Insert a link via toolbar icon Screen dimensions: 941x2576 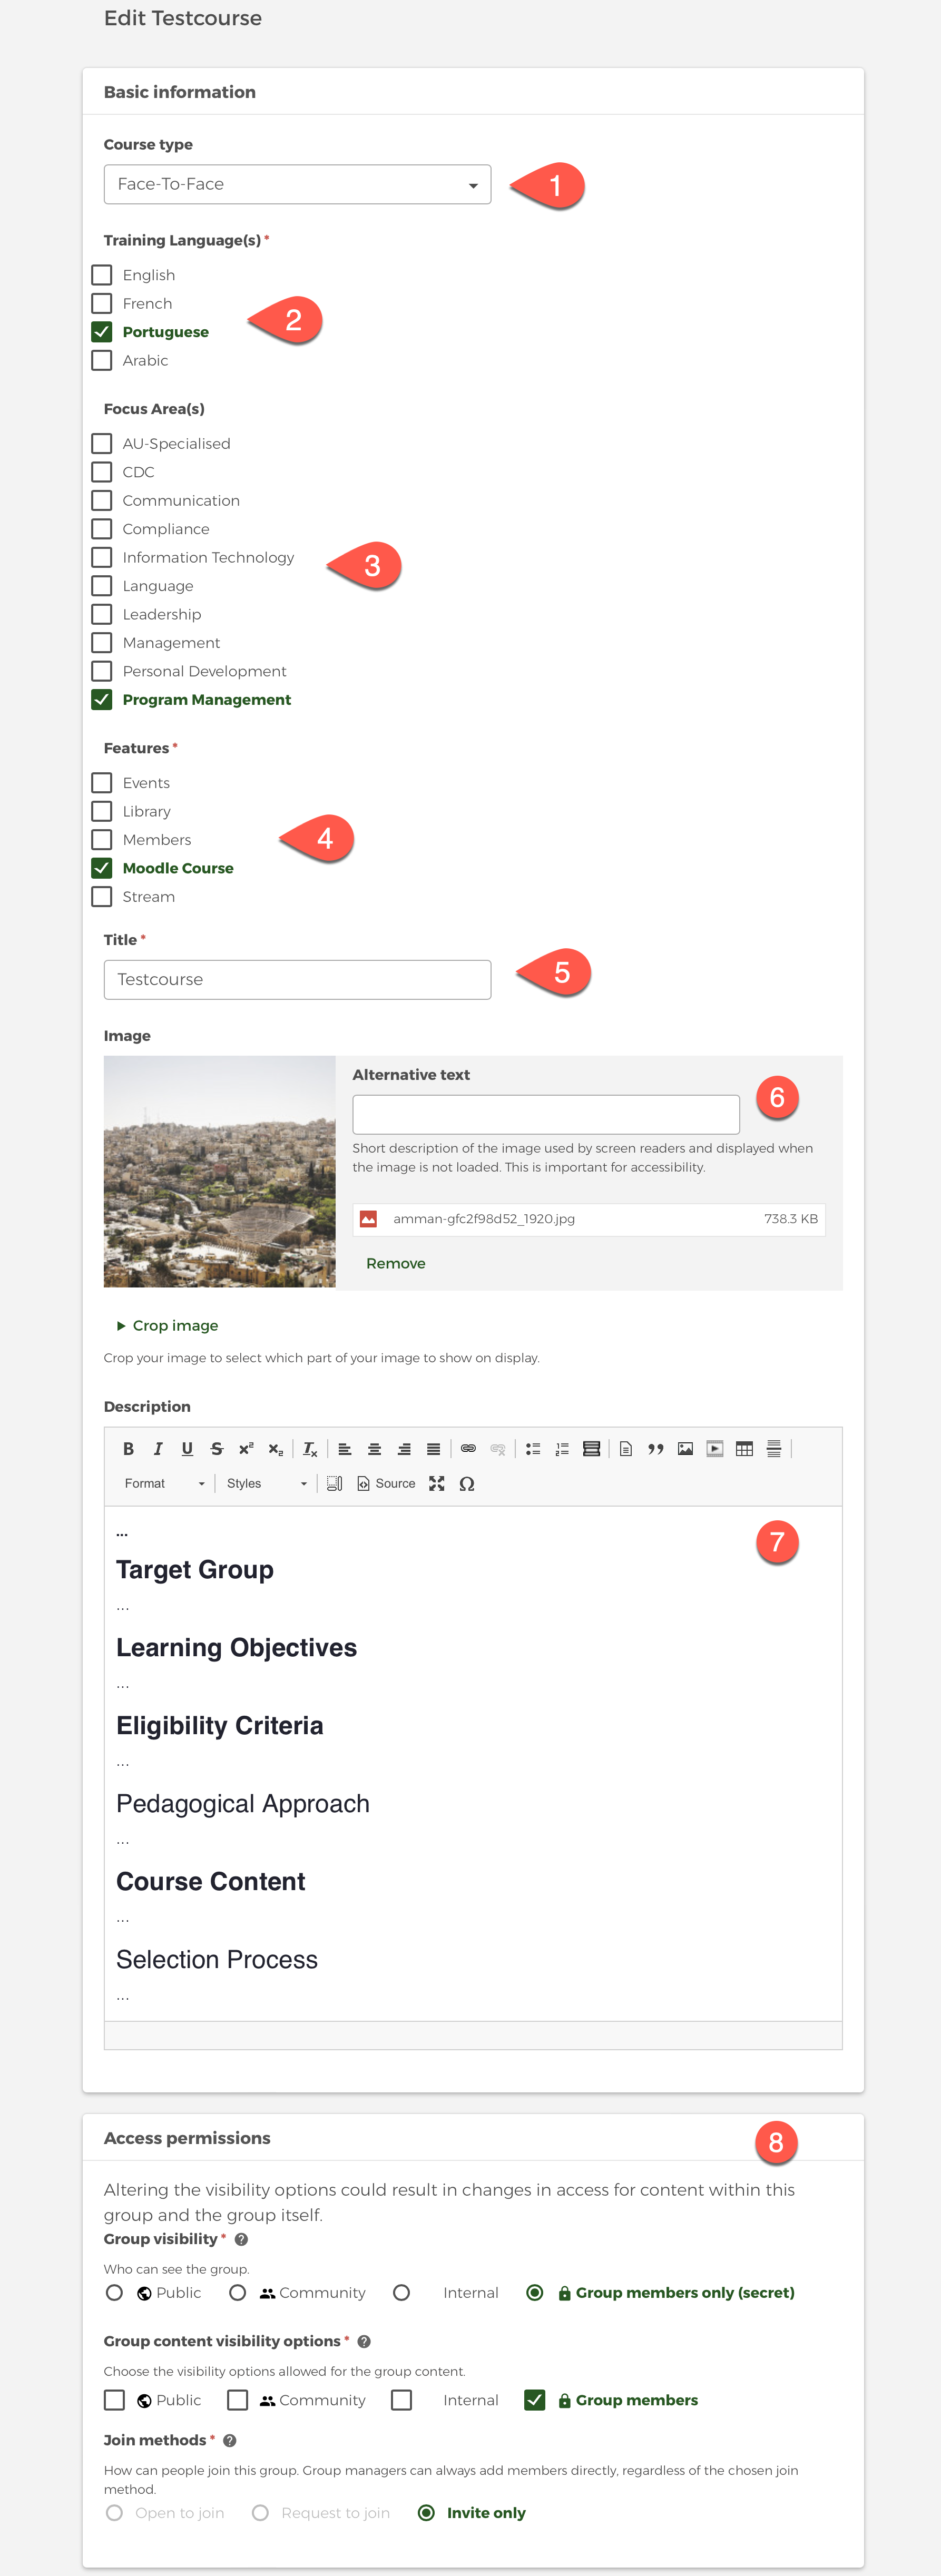pos(468,1449)
